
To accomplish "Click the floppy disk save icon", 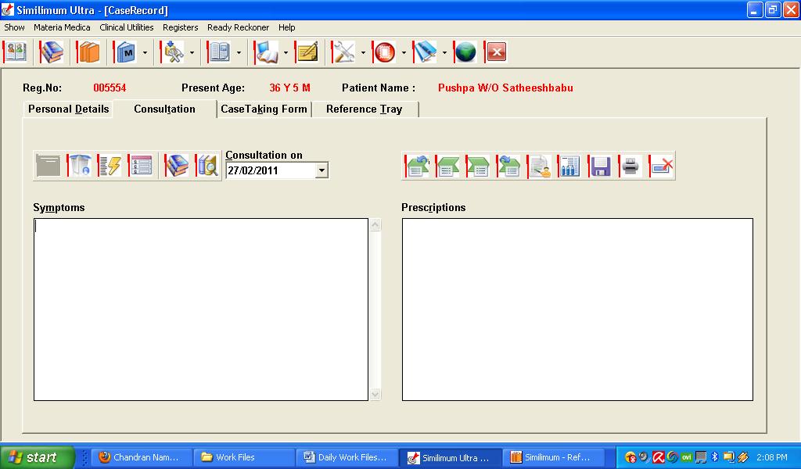I will pyautogui.click(x=600, y=166).
